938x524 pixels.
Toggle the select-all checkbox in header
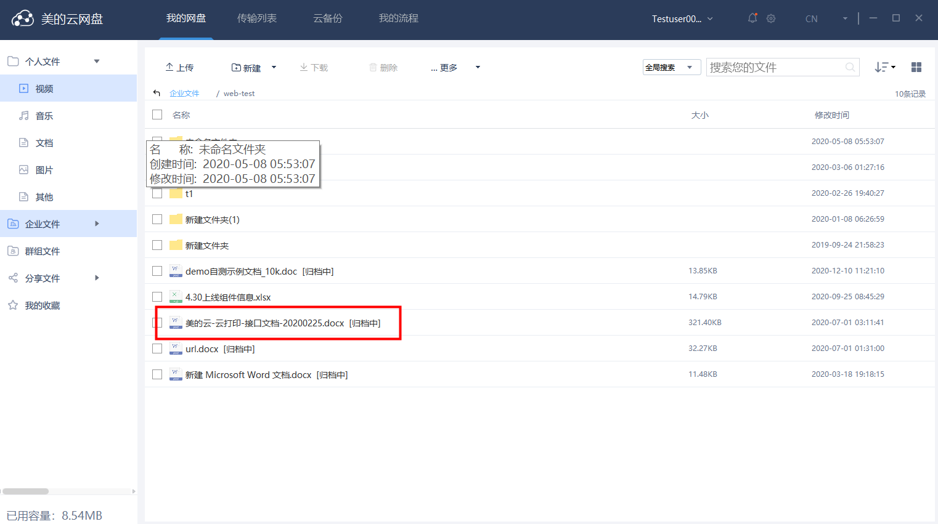157,115
